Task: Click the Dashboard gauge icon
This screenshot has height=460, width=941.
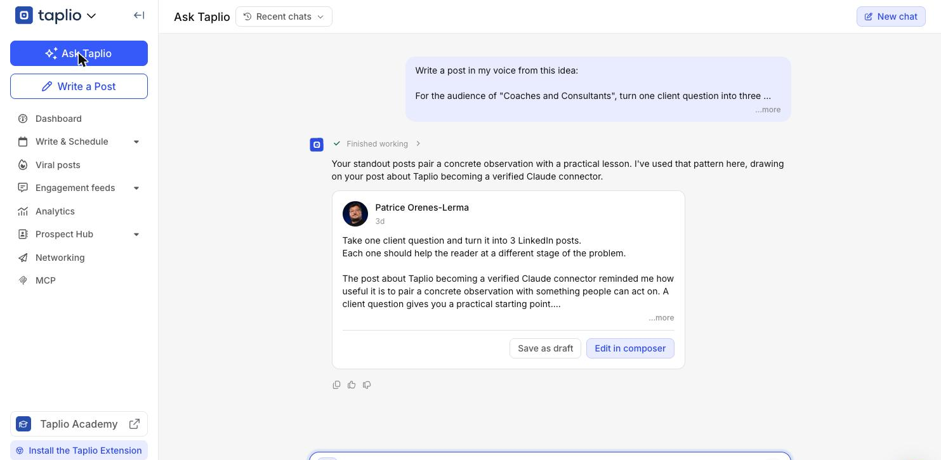Action: pos(23,119)
